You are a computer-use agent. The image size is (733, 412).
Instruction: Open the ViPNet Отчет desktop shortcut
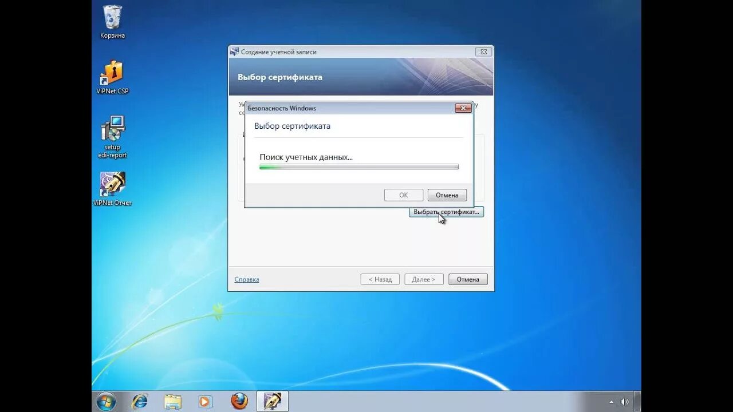(112, 189)
